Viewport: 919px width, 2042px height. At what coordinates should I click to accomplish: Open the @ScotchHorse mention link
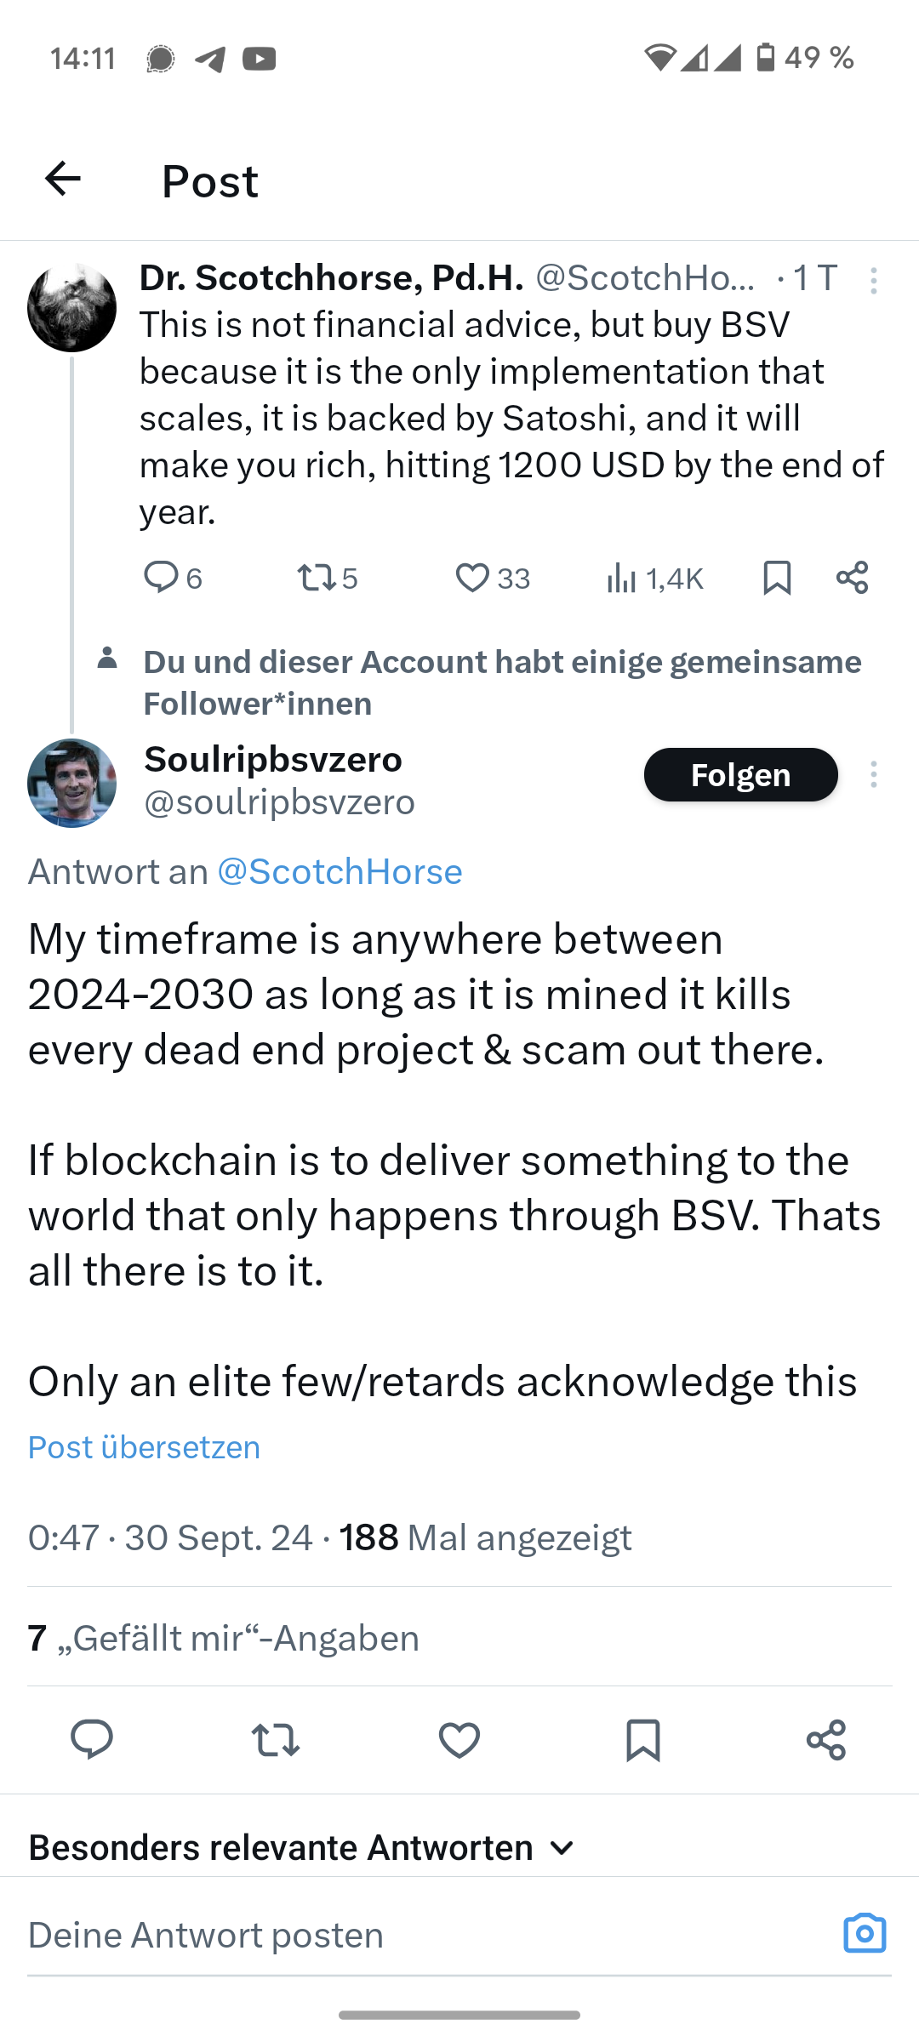tap(340, 871)
